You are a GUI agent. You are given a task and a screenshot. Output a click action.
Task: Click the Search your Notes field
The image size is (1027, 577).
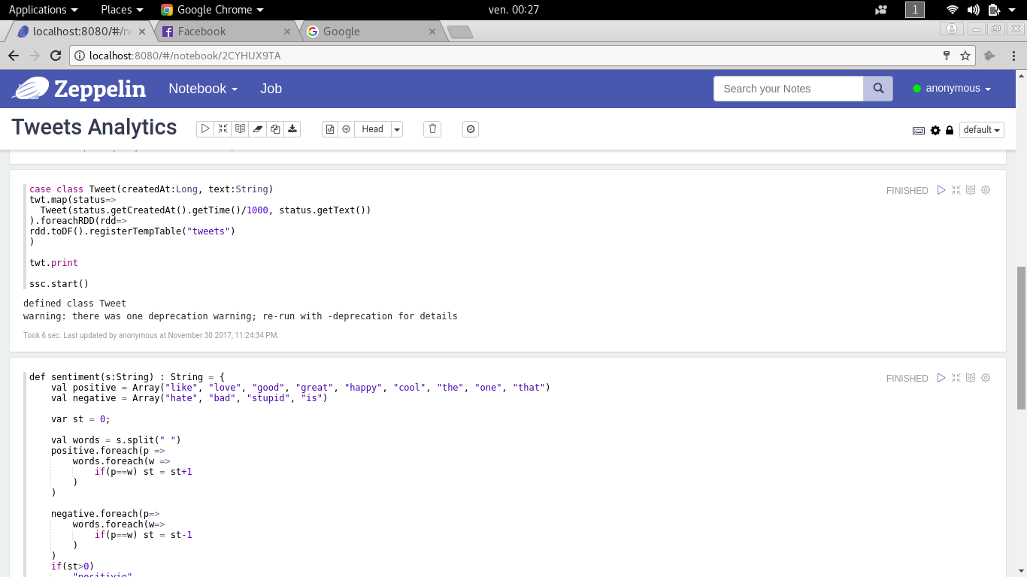[x=788, y=89]
